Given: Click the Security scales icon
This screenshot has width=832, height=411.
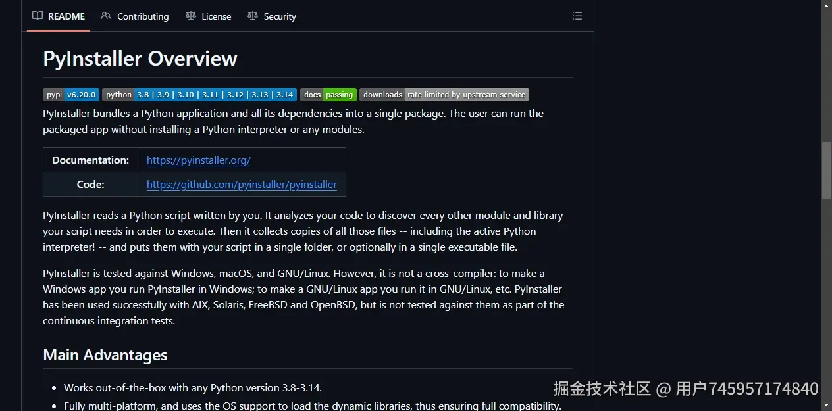Looking at the screenshot, I should click(x=253, y=16).
